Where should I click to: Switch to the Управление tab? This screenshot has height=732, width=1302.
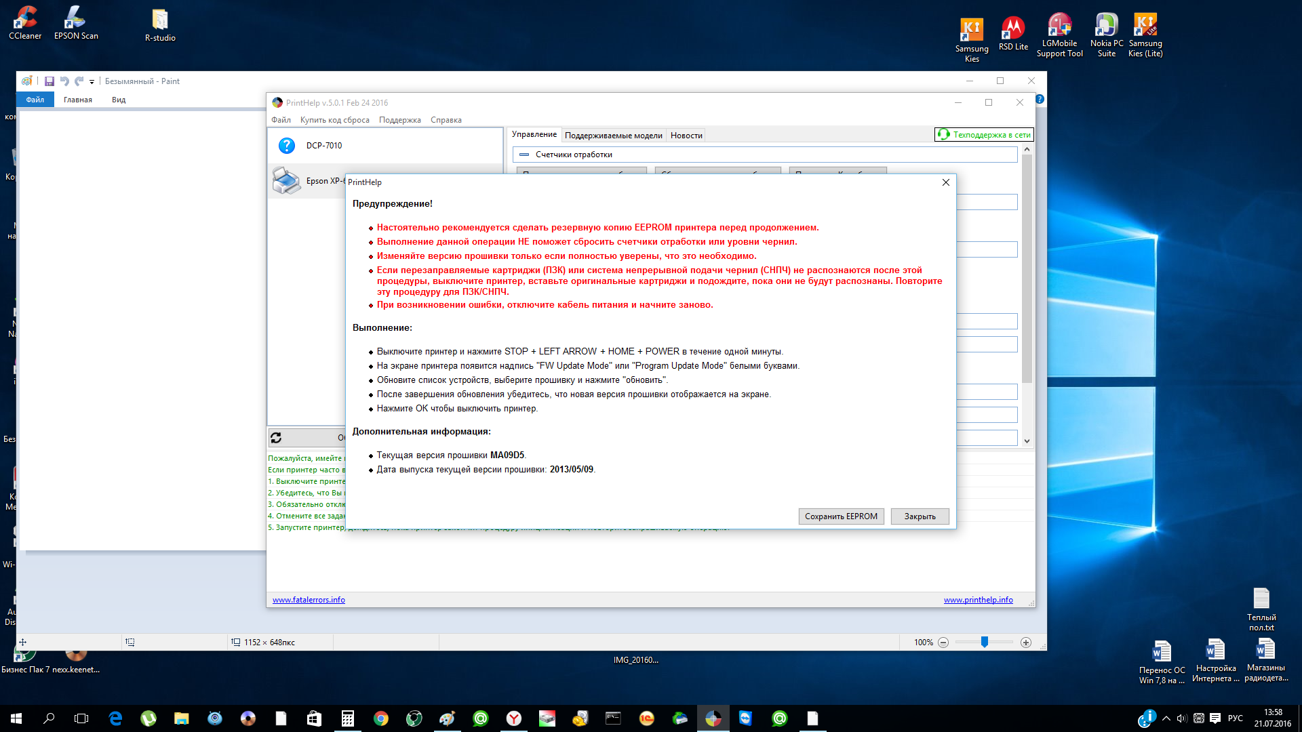click(534, 135)
